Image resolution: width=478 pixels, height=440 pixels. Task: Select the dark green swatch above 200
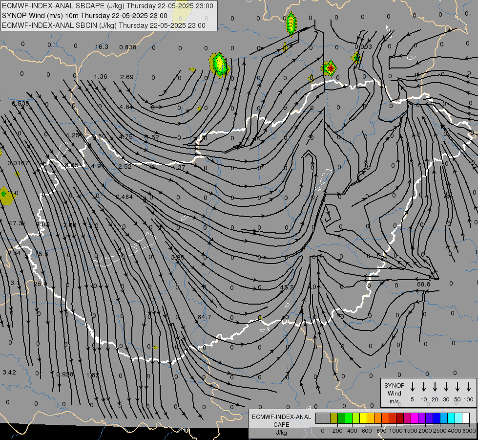[341, 418]
